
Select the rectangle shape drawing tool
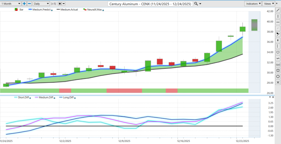click(x=278, y=70)
